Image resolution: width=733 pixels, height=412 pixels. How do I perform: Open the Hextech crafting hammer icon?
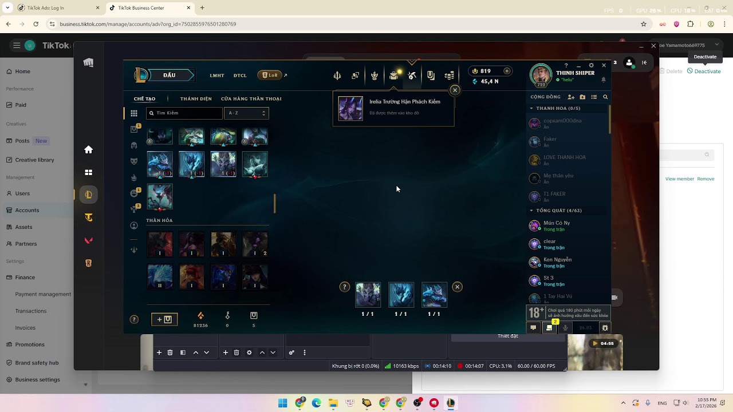click(412, 76)
